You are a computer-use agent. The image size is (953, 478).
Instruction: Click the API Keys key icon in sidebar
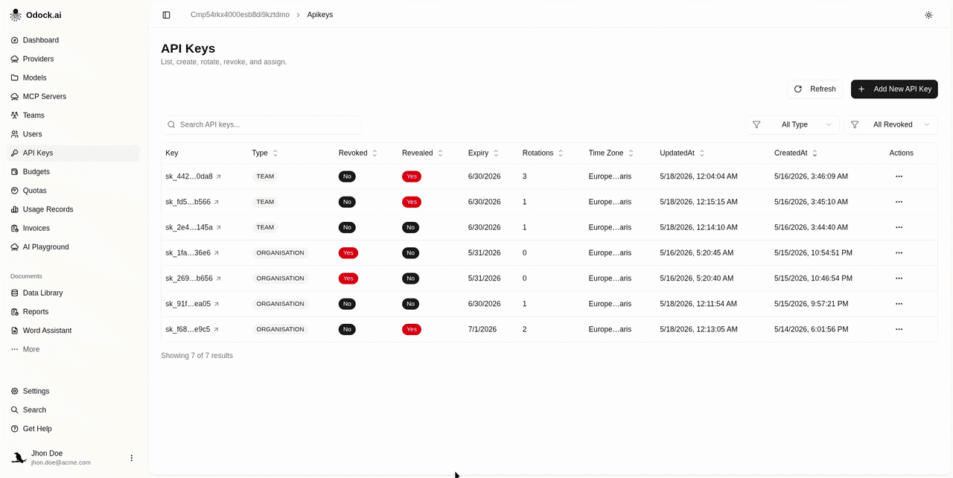(x=15, y=153)
